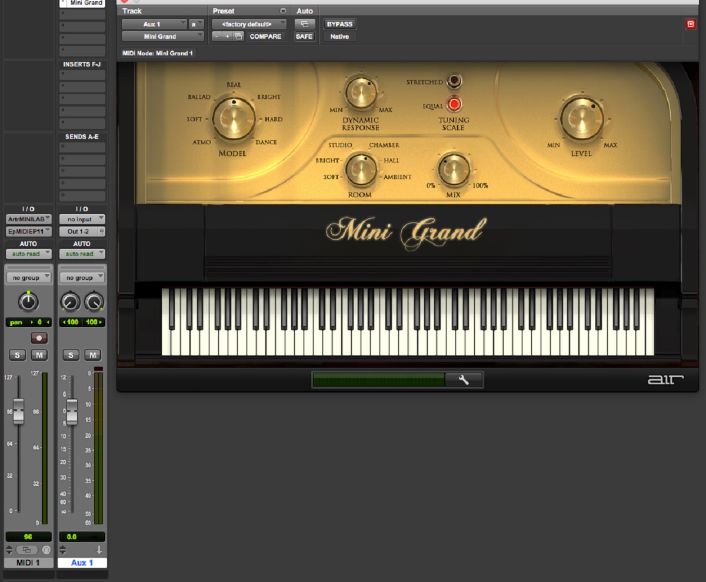Open the no group dropdown on MIDI 1
Viewport: 706px width, 582px height.
click(x=28, y=277)
